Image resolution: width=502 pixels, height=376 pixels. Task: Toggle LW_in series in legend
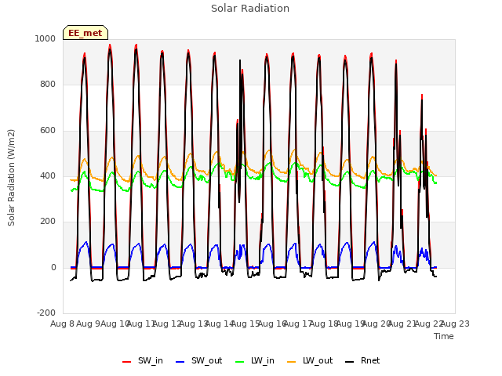point(255,360)
